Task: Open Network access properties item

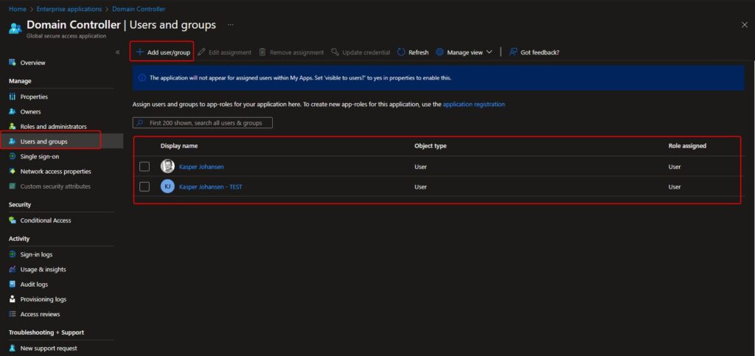Action: [x=55, y=171]
